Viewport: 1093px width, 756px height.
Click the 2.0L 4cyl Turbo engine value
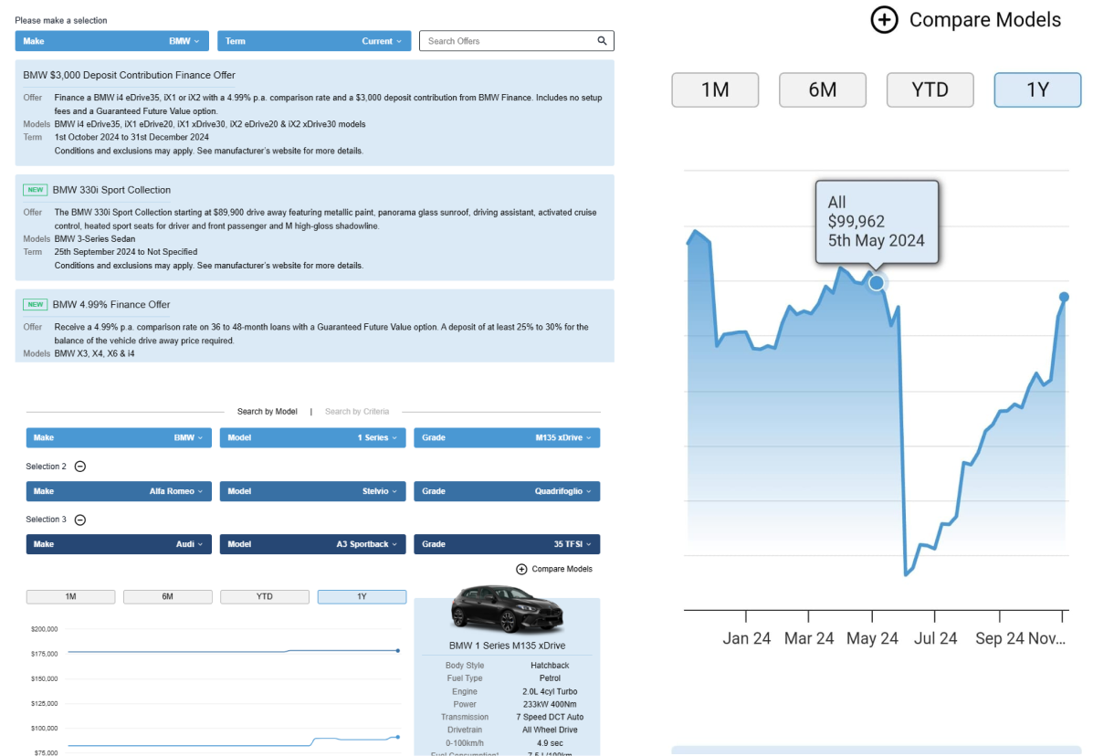tap(550, 692)
